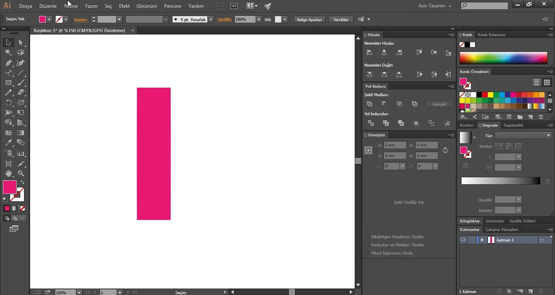Select the Rotate tool

(x=9, y=103)
